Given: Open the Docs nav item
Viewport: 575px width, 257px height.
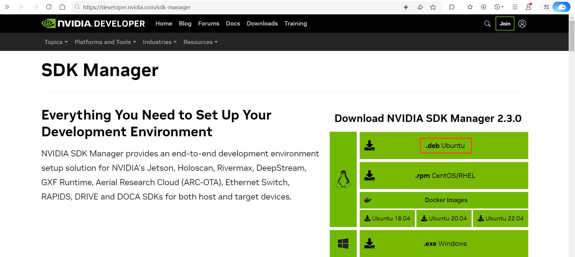Looking at the screenshot, I should [x=233, y=23].
